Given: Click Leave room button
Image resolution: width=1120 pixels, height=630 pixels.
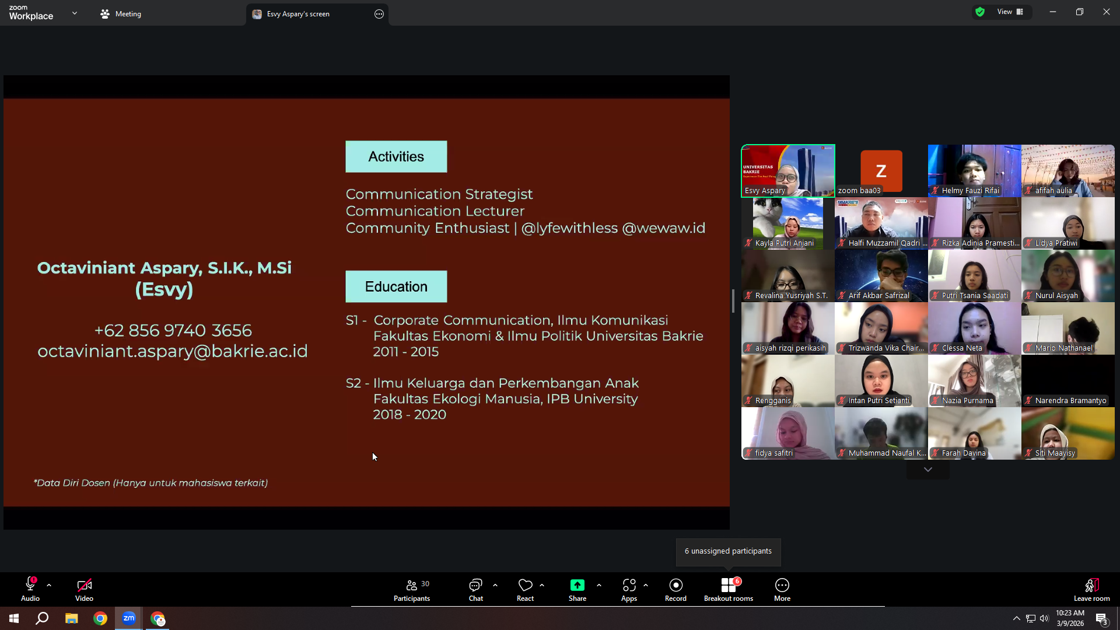Looking at the screenshot, I should 1091,590.
